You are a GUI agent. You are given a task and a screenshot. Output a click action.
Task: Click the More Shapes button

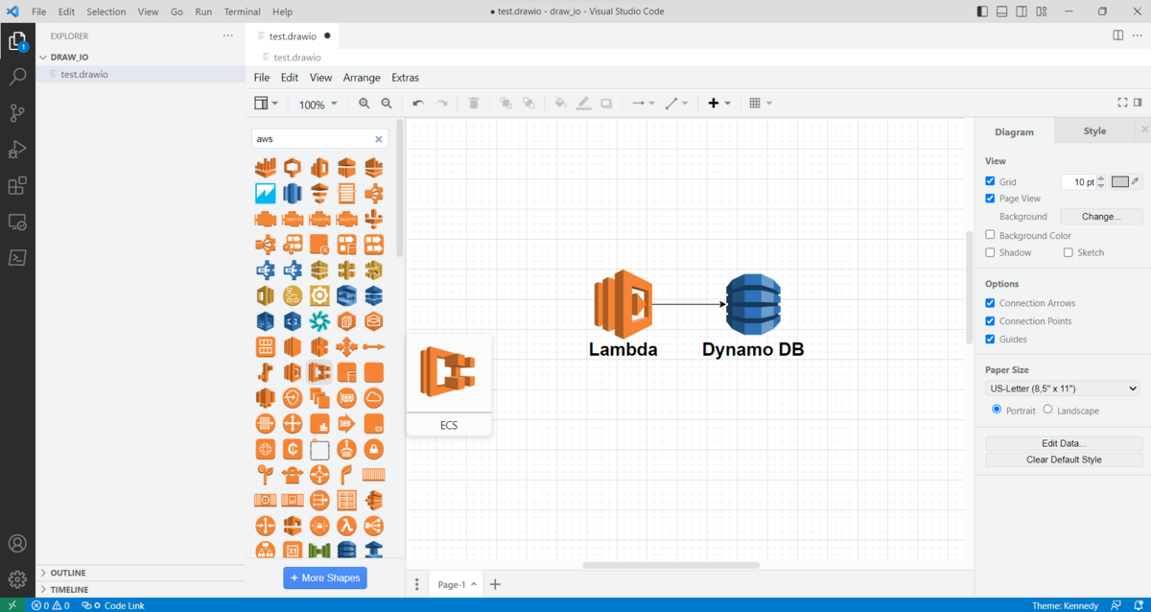click(325, 577)
